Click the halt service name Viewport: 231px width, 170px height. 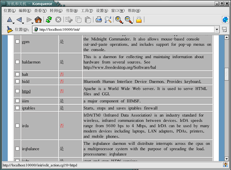click(x=25, y=74)
